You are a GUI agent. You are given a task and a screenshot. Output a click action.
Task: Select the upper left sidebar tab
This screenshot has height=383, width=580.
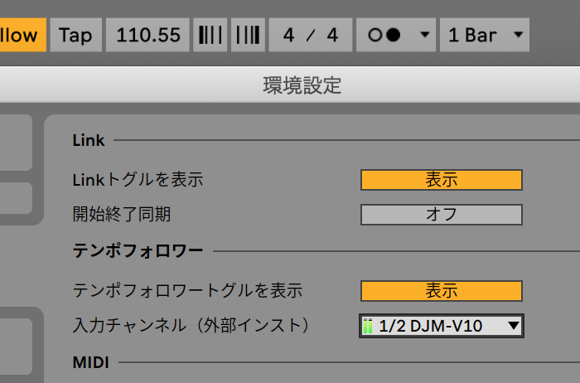pyautogui.click(x=16, y=143)
